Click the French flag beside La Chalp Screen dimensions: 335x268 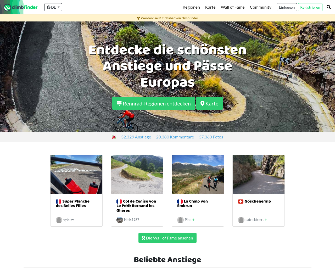180,201
